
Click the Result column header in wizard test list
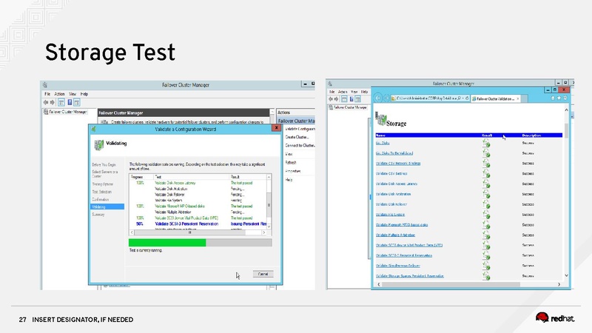click(x=248, y=177)
